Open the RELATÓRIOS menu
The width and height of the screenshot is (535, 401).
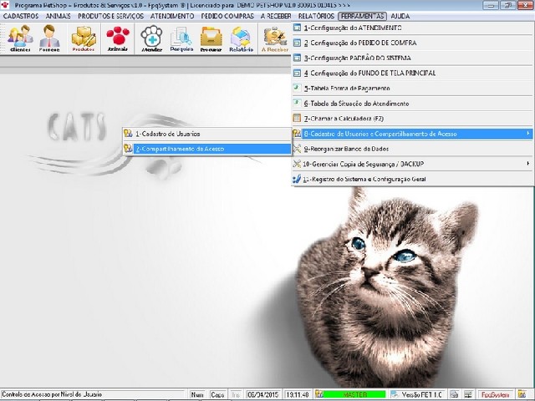(x=316, y=16)
